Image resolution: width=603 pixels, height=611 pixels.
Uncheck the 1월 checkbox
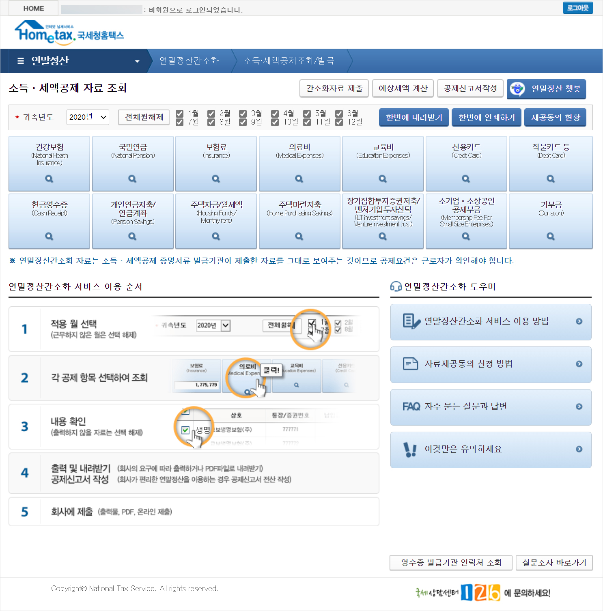(179, 113)
